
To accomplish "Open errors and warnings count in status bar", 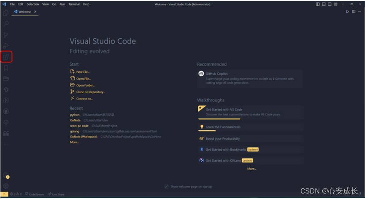I will point(16,194).
